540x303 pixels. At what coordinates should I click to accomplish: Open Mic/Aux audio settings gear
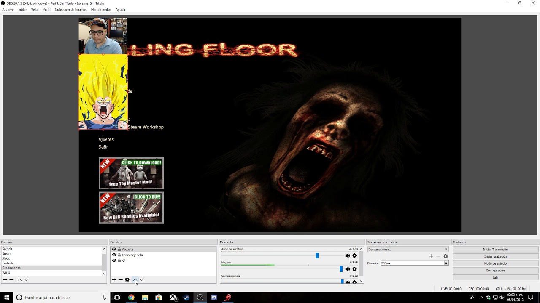click(x=354, y=269)
